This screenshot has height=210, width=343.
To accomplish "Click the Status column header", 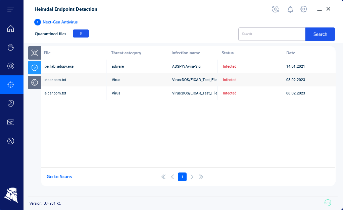I will click(x=228, y=53).
